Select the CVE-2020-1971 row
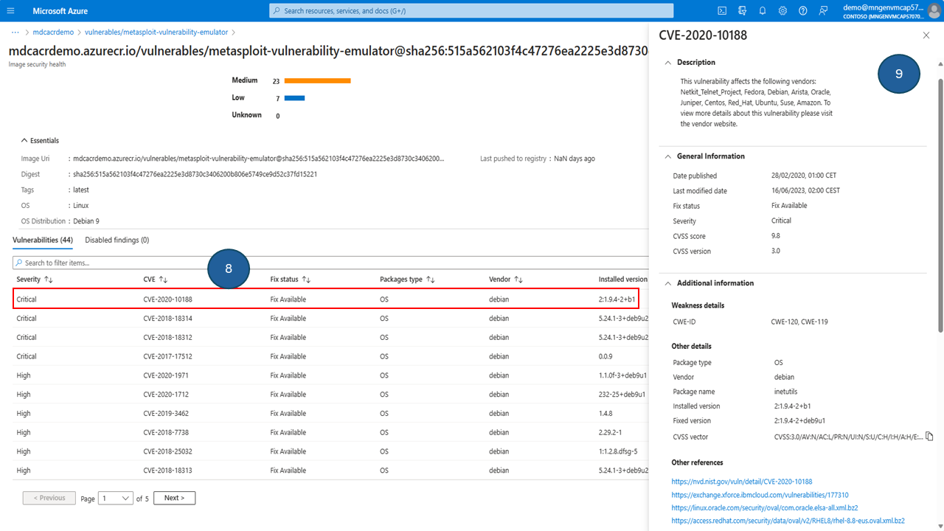The image size is (944, 531). 330,375
